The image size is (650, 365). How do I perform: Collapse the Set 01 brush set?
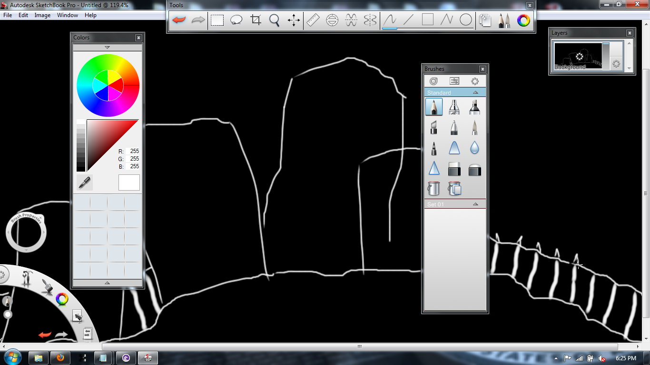pos(475,204)
